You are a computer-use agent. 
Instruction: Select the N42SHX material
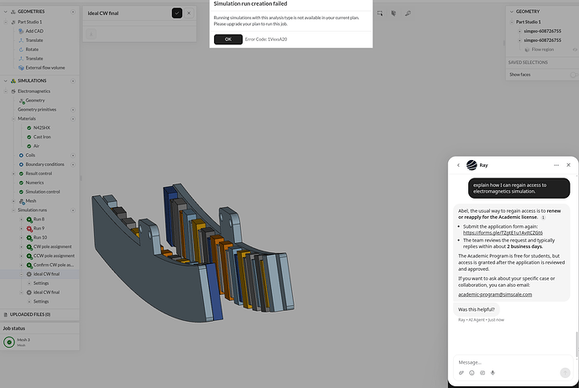tap(41, 128)
